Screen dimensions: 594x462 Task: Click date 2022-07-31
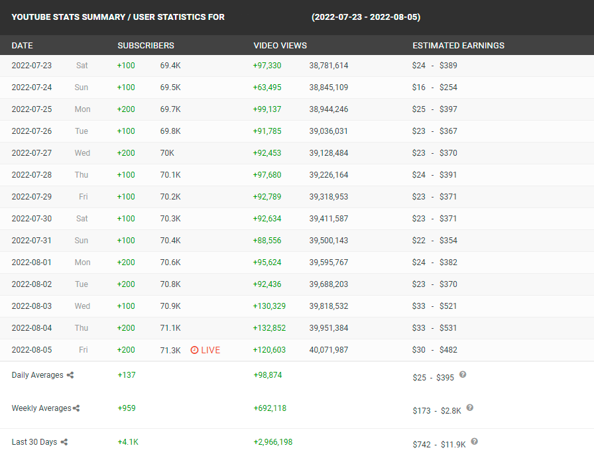point(32,241)
